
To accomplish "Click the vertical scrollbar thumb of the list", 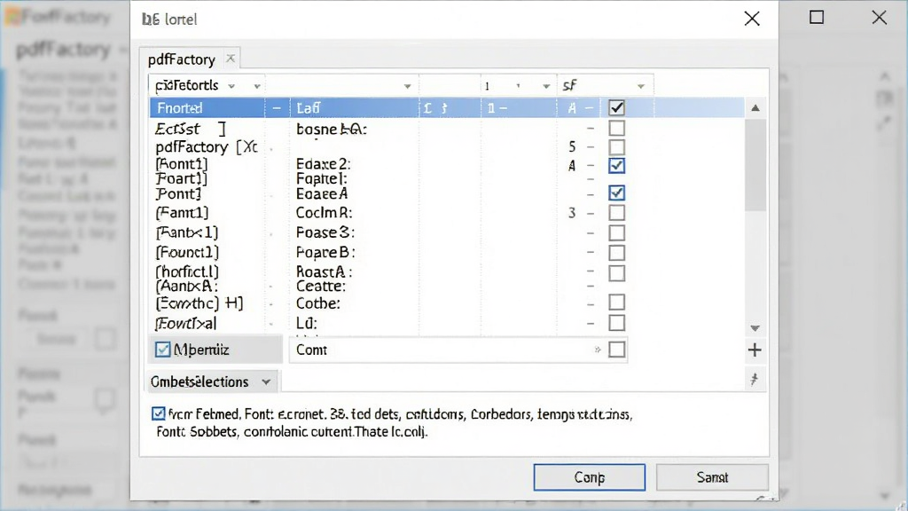I will point(755,164).
